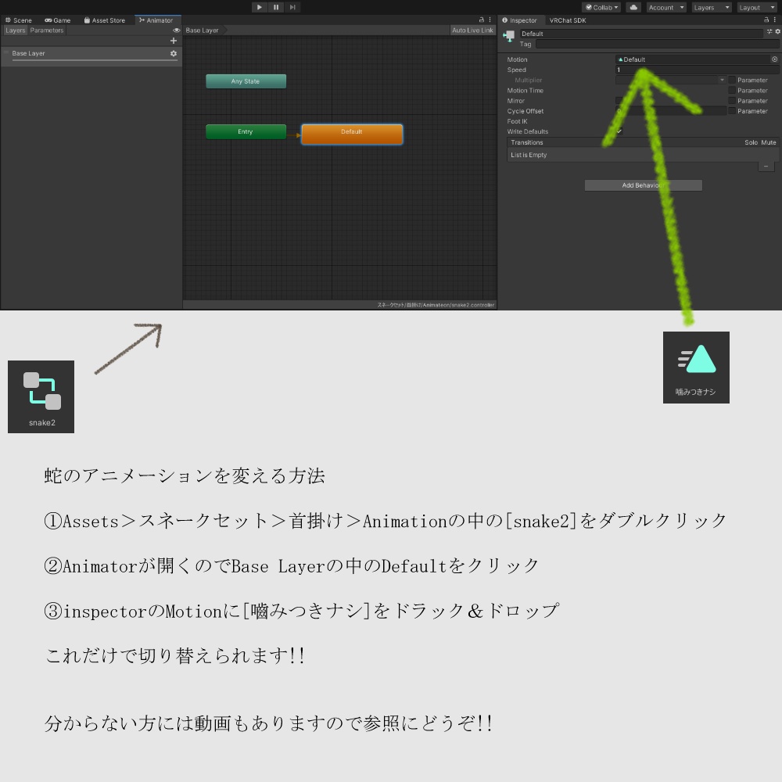Enable the Write Defaults checkbox

coord(619,131)
